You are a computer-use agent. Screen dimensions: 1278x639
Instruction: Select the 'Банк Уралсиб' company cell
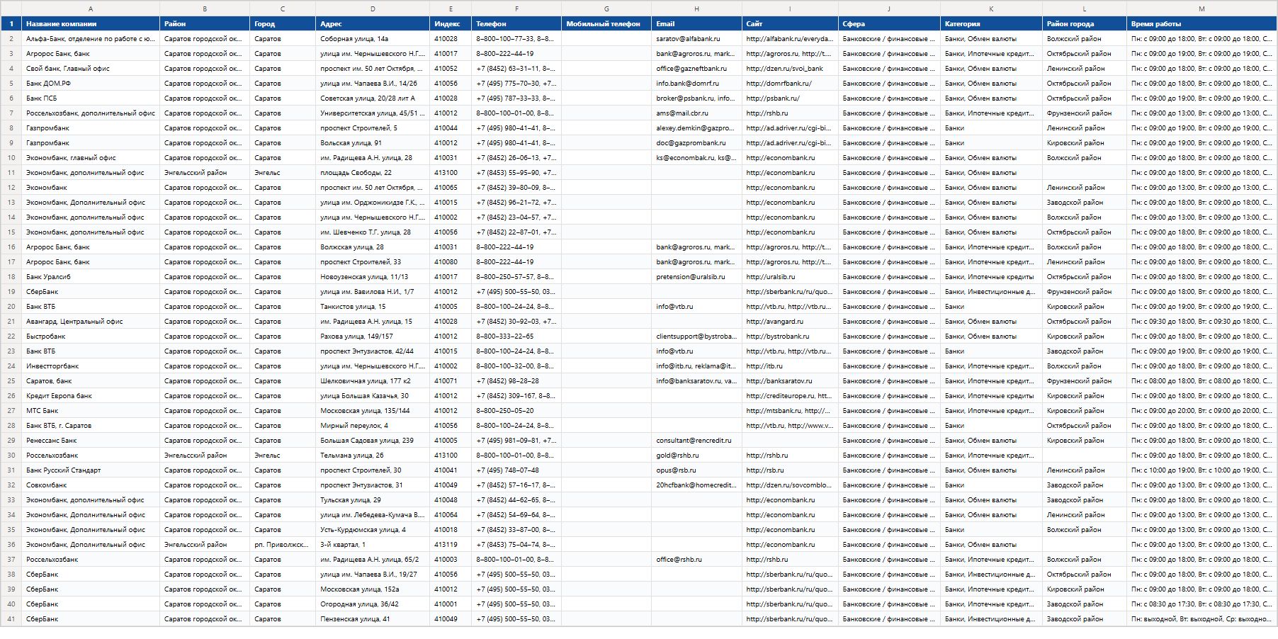(91, 277)
